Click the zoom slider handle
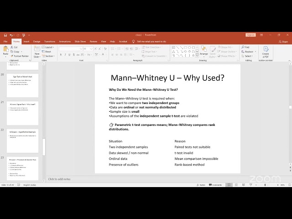Viewport: 292px width, 219px height. click(x=265, y=185)
